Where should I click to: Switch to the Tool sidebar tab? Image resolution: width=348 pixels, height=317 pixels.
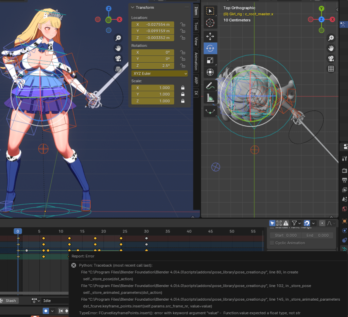(x=196, y=26)
